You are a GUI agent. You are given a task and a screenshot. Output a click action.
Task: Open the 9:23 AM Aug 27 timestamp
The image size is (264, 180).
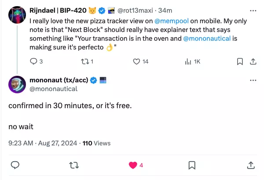[x=43, y=143]
